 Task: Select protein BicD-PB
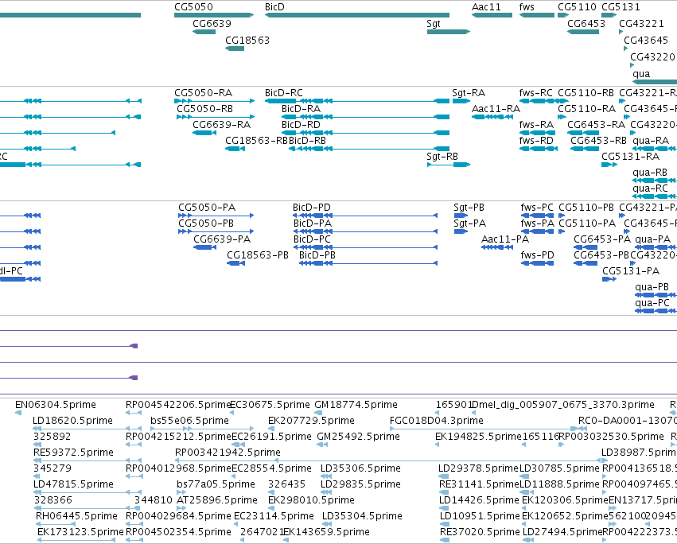pyautogui.click(x=368, y=263)
